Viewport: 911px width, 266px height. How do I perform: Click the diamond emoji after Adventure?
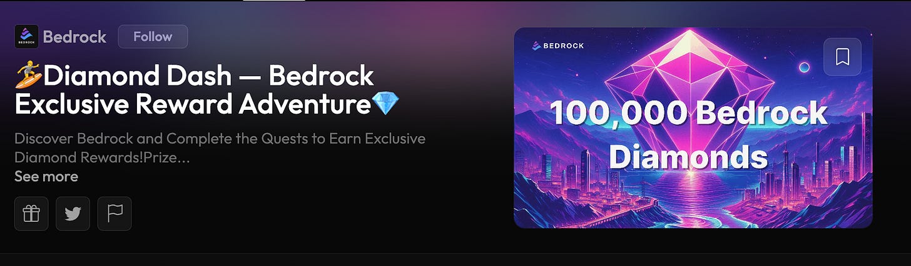coord(385,104)
